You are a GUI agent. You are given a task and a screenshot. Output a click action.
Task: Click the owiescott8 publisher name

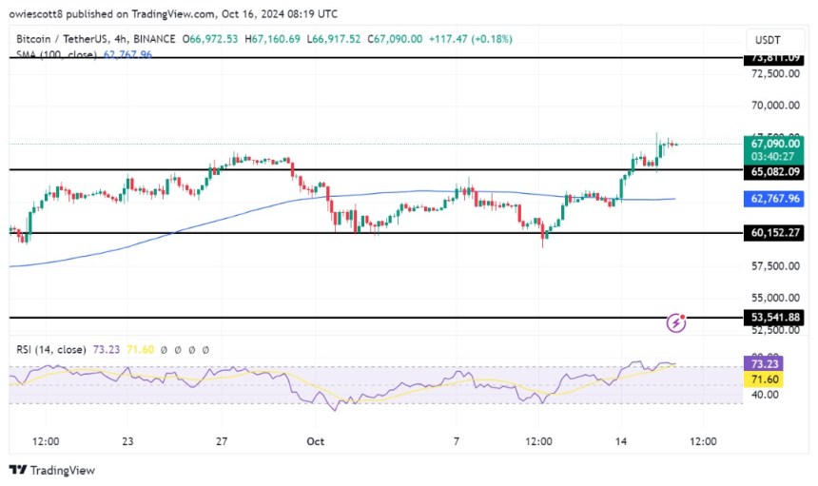point(36,14)
